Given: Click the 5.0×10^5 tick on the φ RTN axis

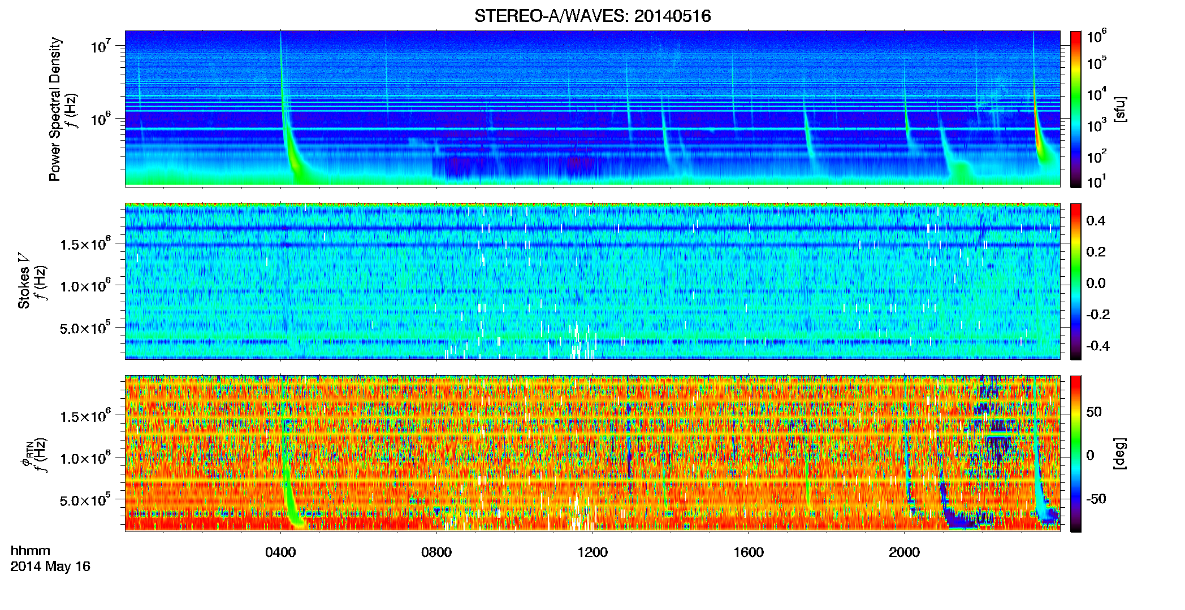Looking at the screenshot, I should point(85,500).
